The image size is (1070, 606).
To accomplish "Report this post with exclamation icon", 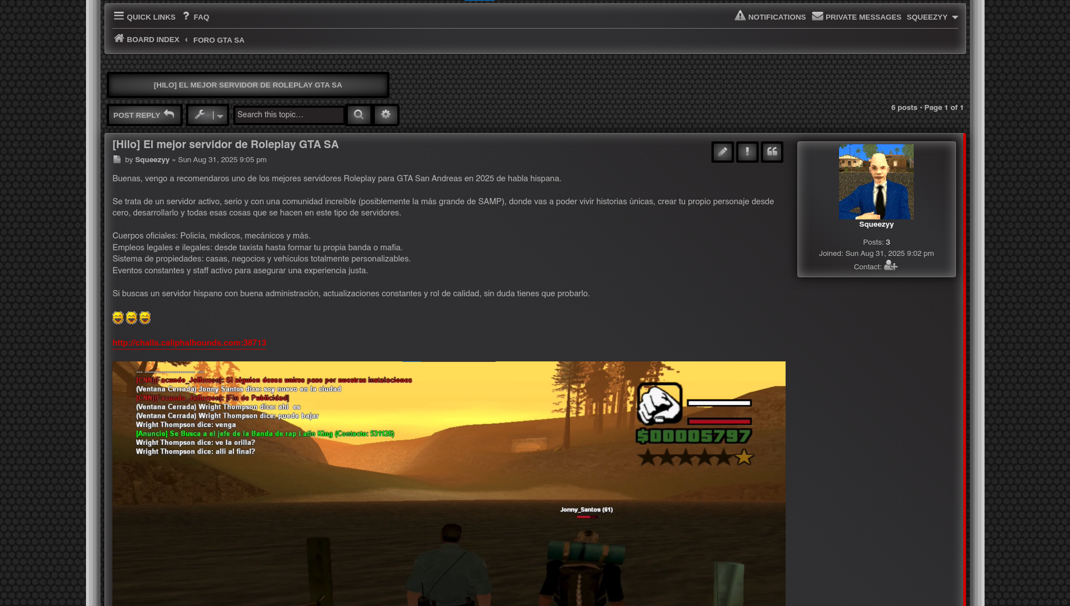I will pos(747,152).
